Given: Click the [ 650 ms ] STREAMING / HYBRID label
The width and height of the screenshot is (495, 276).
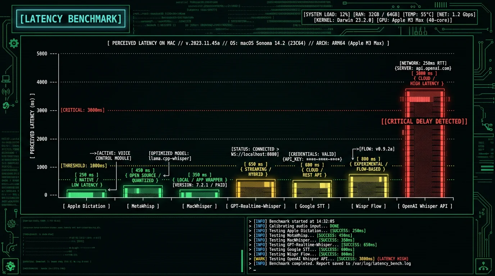Looking at the screenshot, I should tap(256, 169).
